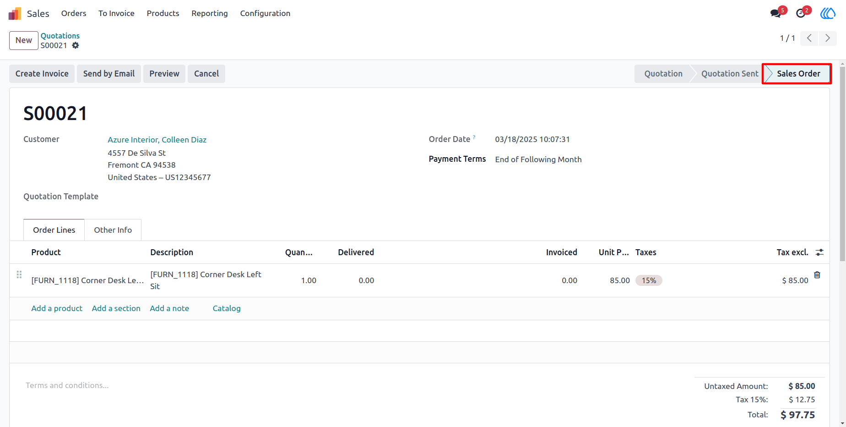Open the activities clock icon
This screenshot has height=427, width=846.
click(x=801, y=13)
